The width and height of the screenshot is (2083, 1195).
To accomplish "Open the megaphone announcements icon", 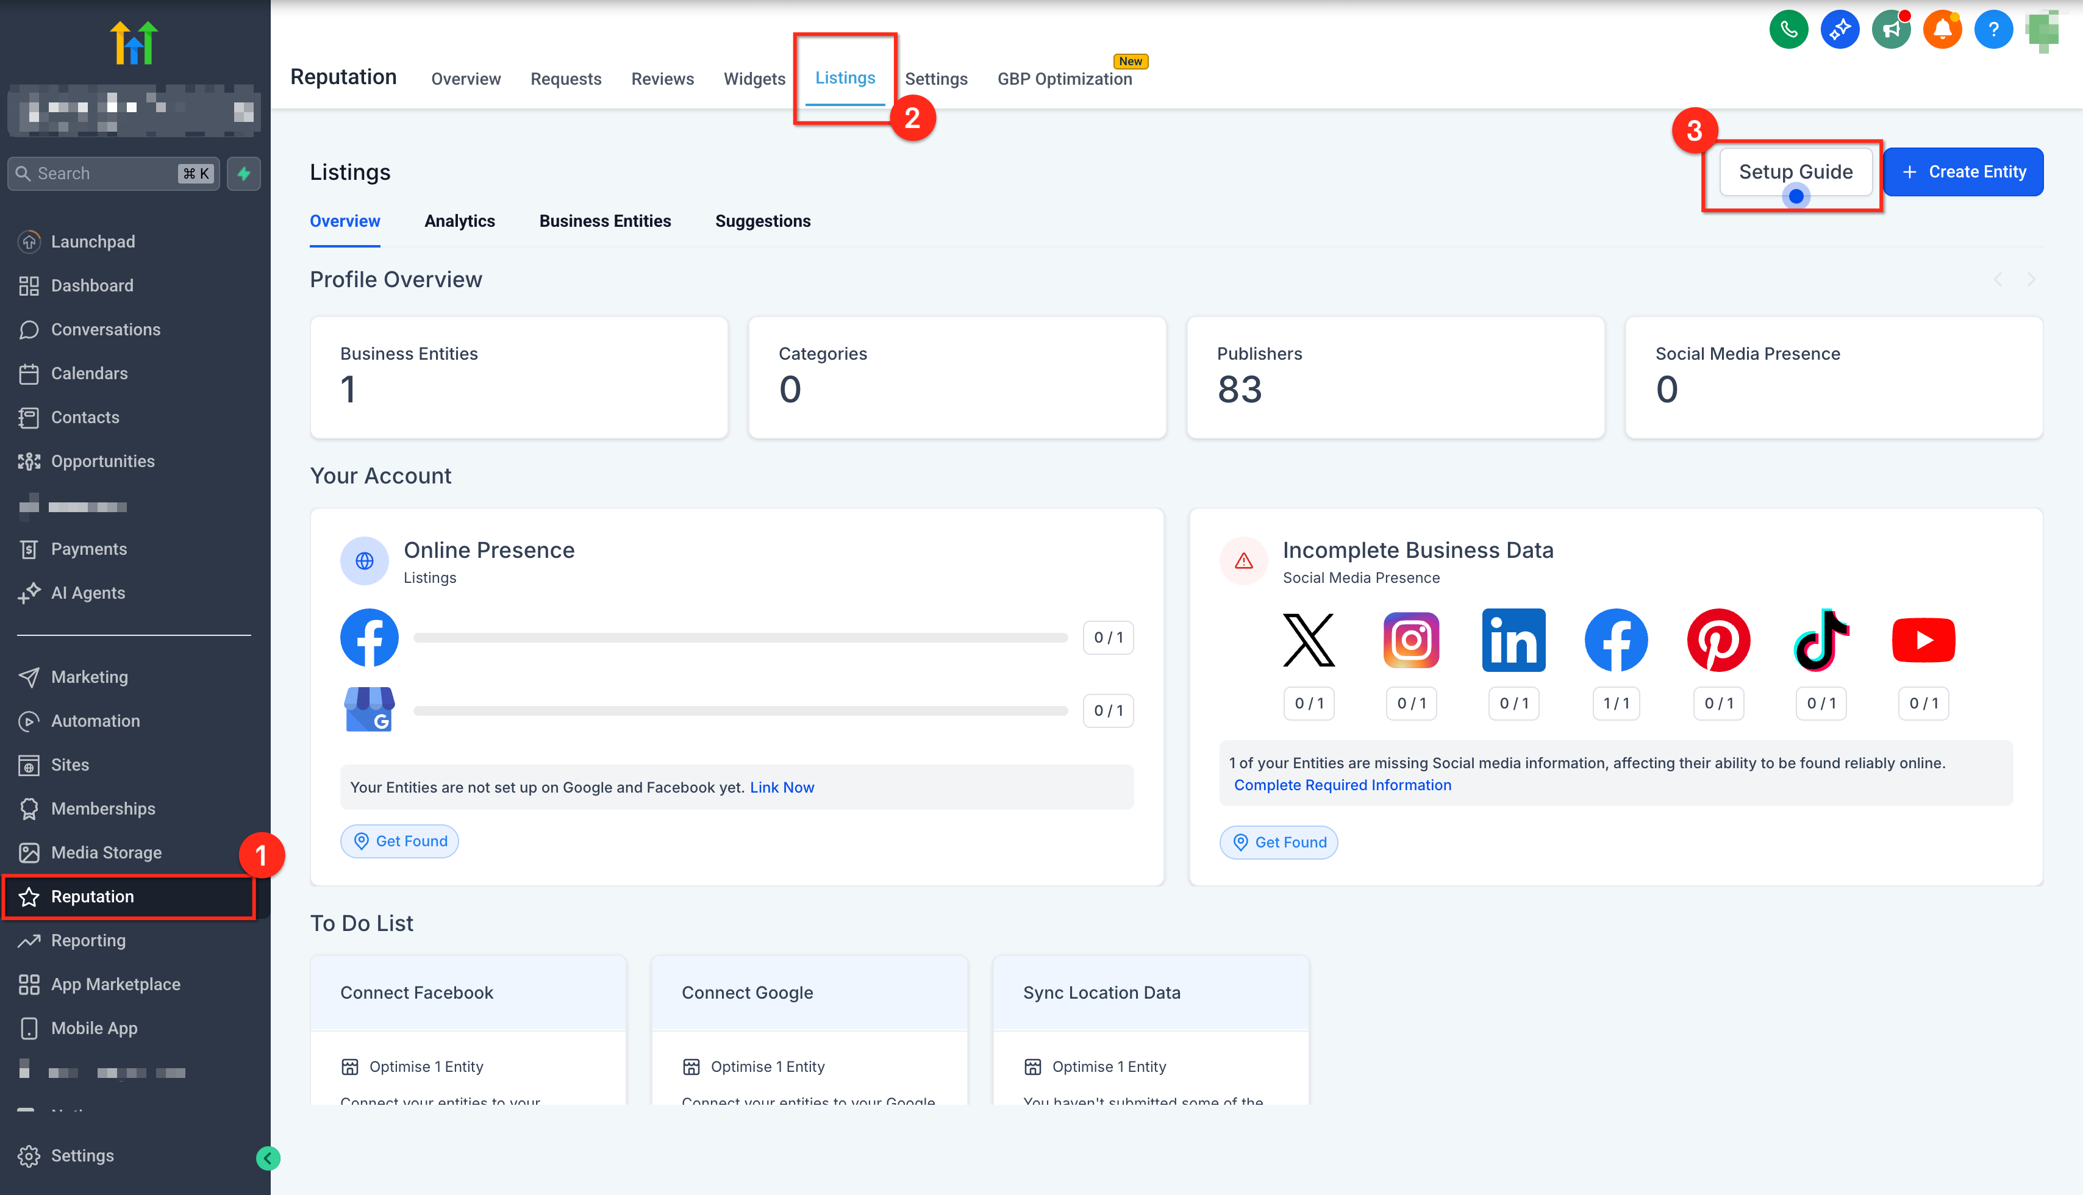I will click(x=1890, y=30).
